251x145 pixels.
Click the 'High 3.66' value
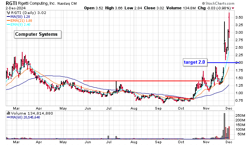[x=114, y=8]
